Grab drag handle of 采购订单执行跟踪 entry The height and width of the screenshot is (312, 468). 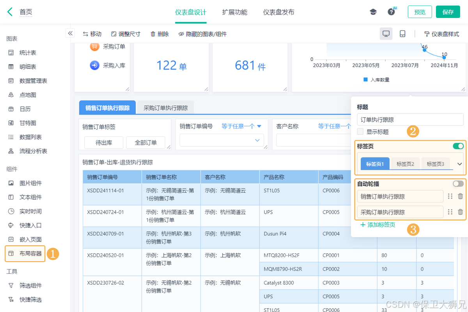[450, 212]
